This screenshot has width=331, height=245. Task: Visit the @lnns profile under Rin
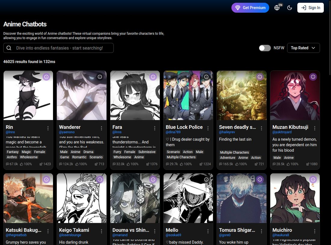10,132
